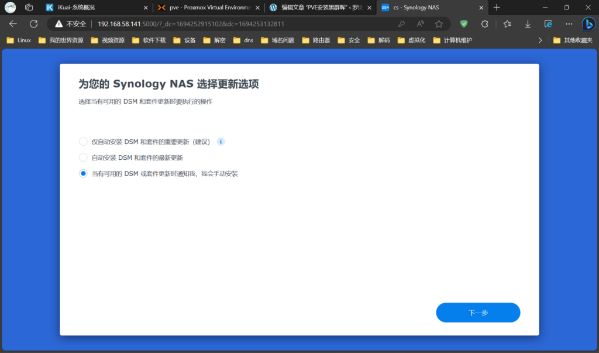The width and height of the screenshot is (599, 353).
Task: Click the info icon beside the recommended option
Action: tap(221, 142)
